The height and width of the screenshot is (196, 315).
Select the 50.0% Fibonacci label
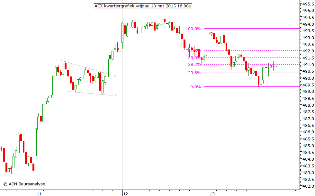194,58
